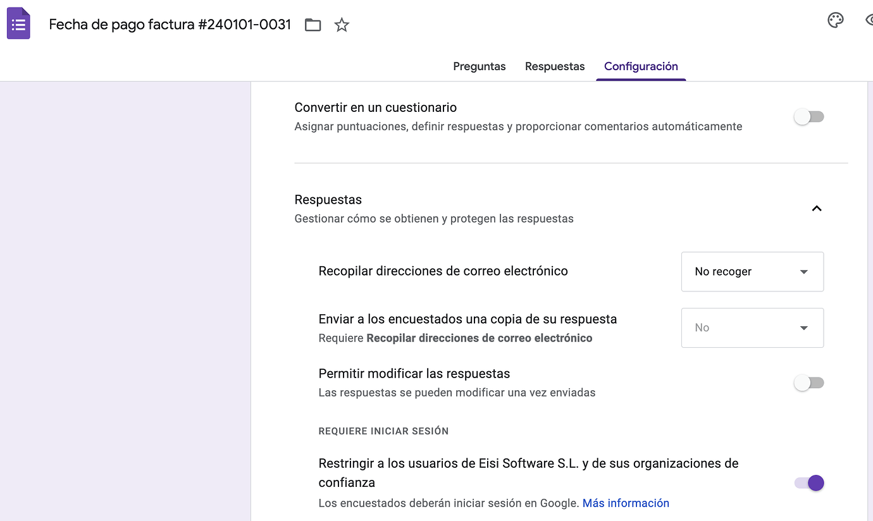Switch to the Preguntas tab
The height and width of the screenshot is (521, 873).
[479, 66]
